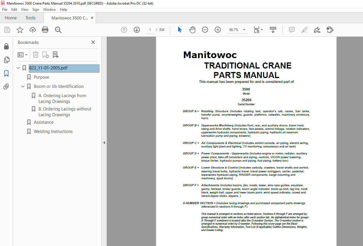
Task: Click GROUP F = label in document
Action: (x=191, y=185)
